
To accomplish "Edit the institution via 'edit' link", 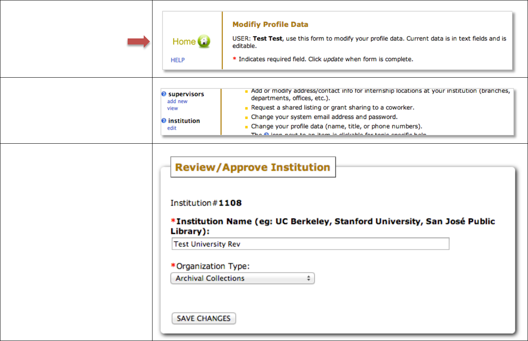I will [172, 128].
